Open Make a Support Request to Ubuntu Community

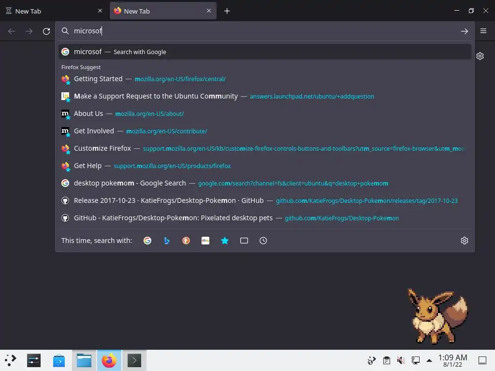pyautogui.click(x=264, y=96)
